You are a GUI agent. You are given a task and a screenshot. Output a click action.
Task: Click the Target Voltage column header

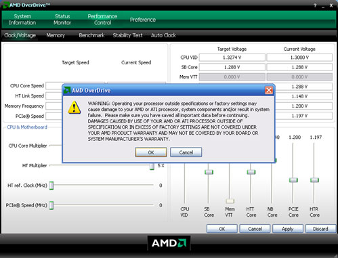(232, 49)
